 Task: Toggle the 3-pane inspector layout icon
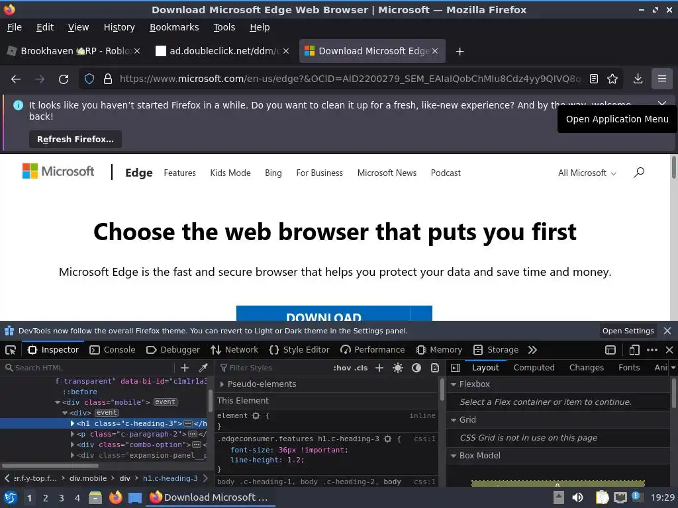click(456, 368)
